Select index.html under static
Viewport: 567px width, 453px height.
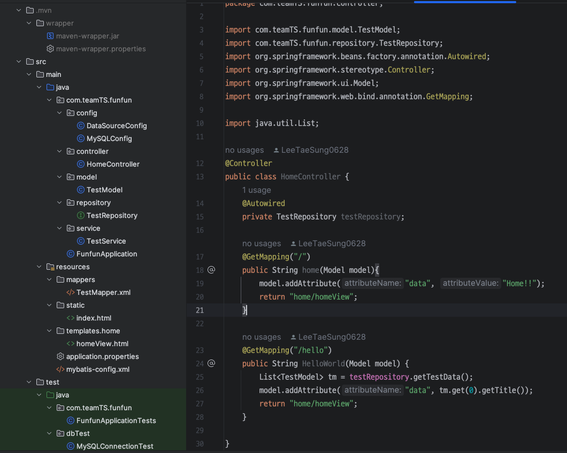[x=94, y=318]
